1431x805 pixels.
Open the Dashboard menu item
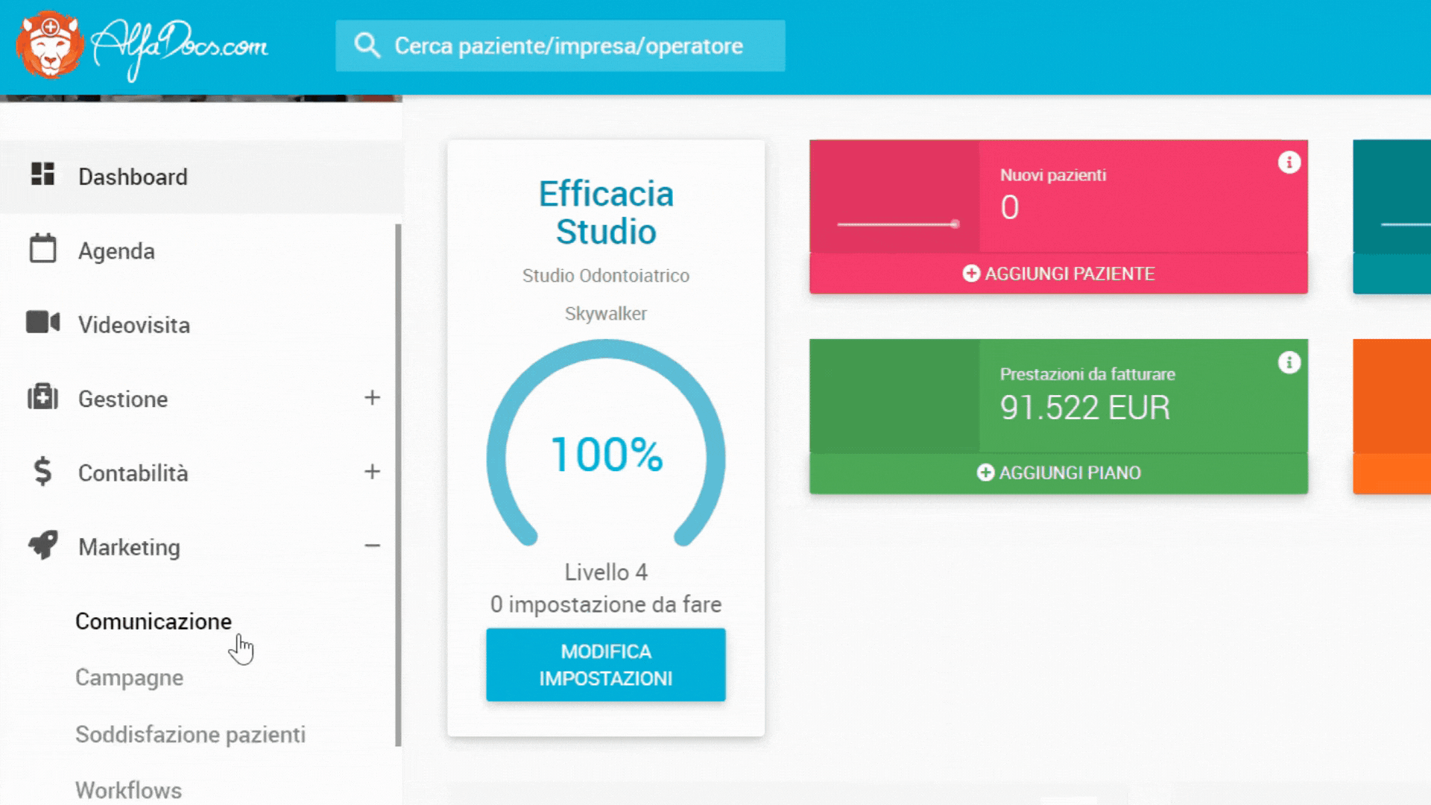[201, 177]
